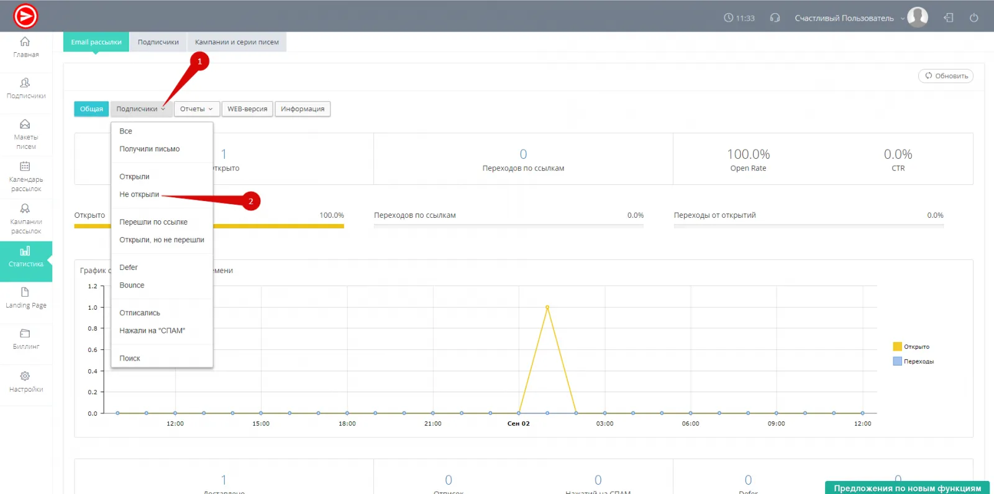Open Макеты писем envelope icon
Screen dimensions: 994x494
[25, 124]
